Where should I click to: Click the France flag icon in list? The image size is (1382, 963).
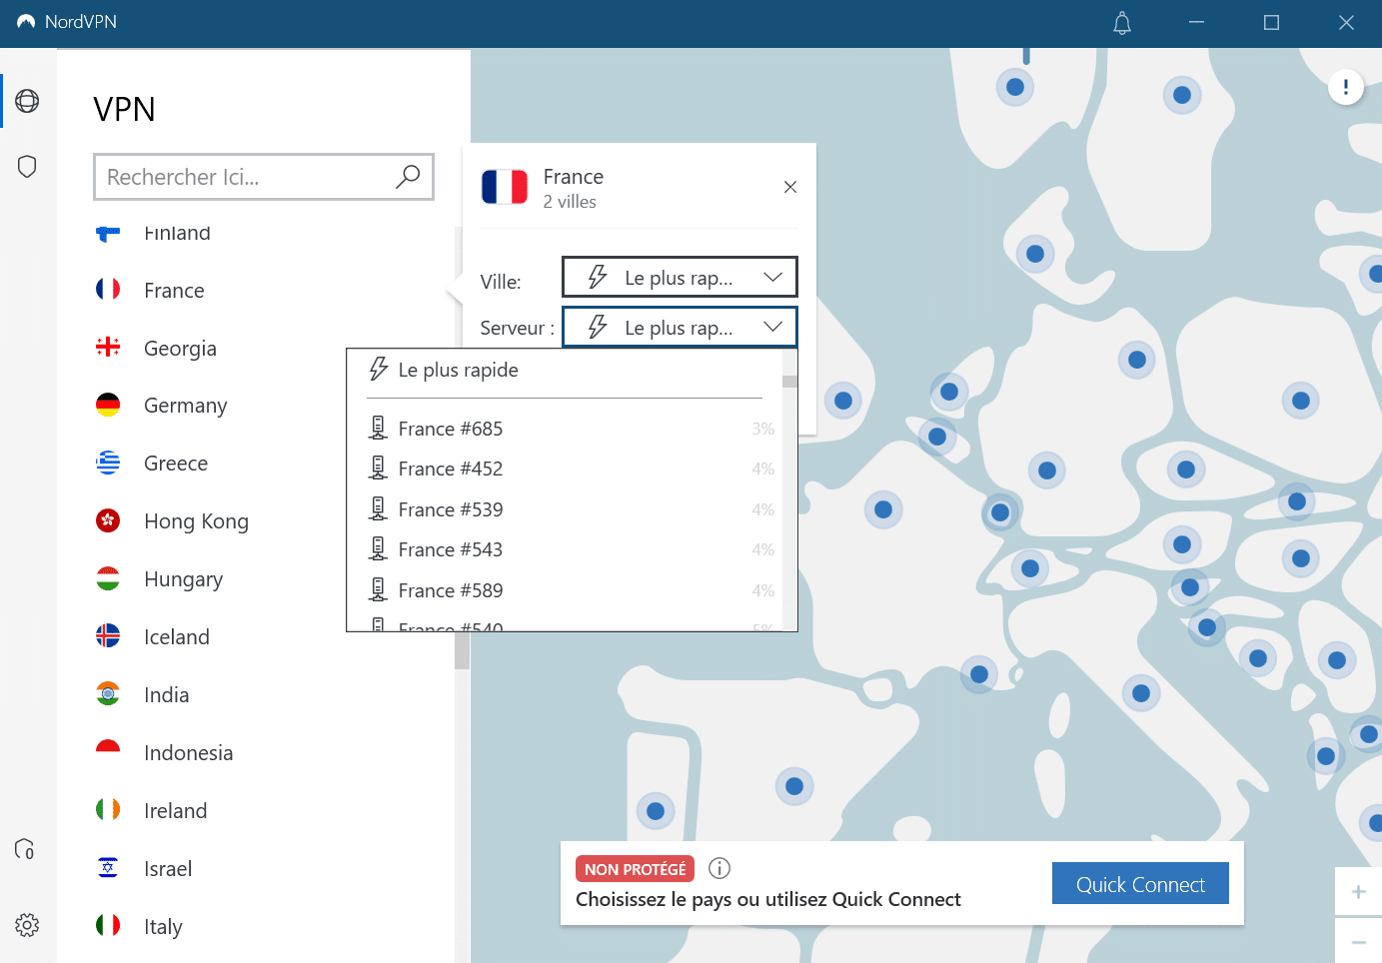pyautogui.click(x=108, y=289)
